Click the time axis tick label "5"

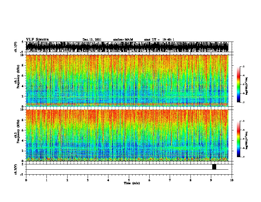click(x=129, y=180)
